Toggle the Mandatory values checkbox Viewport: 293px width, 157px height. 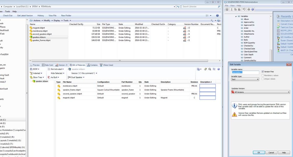coord(262,75)
